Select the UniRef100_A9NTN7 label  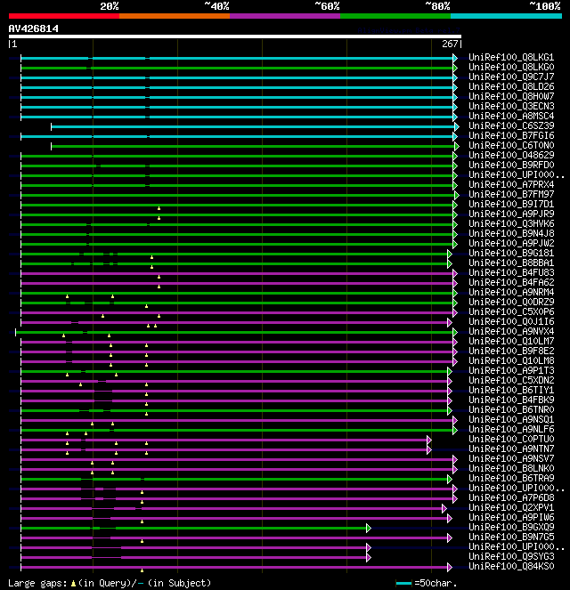511,449
